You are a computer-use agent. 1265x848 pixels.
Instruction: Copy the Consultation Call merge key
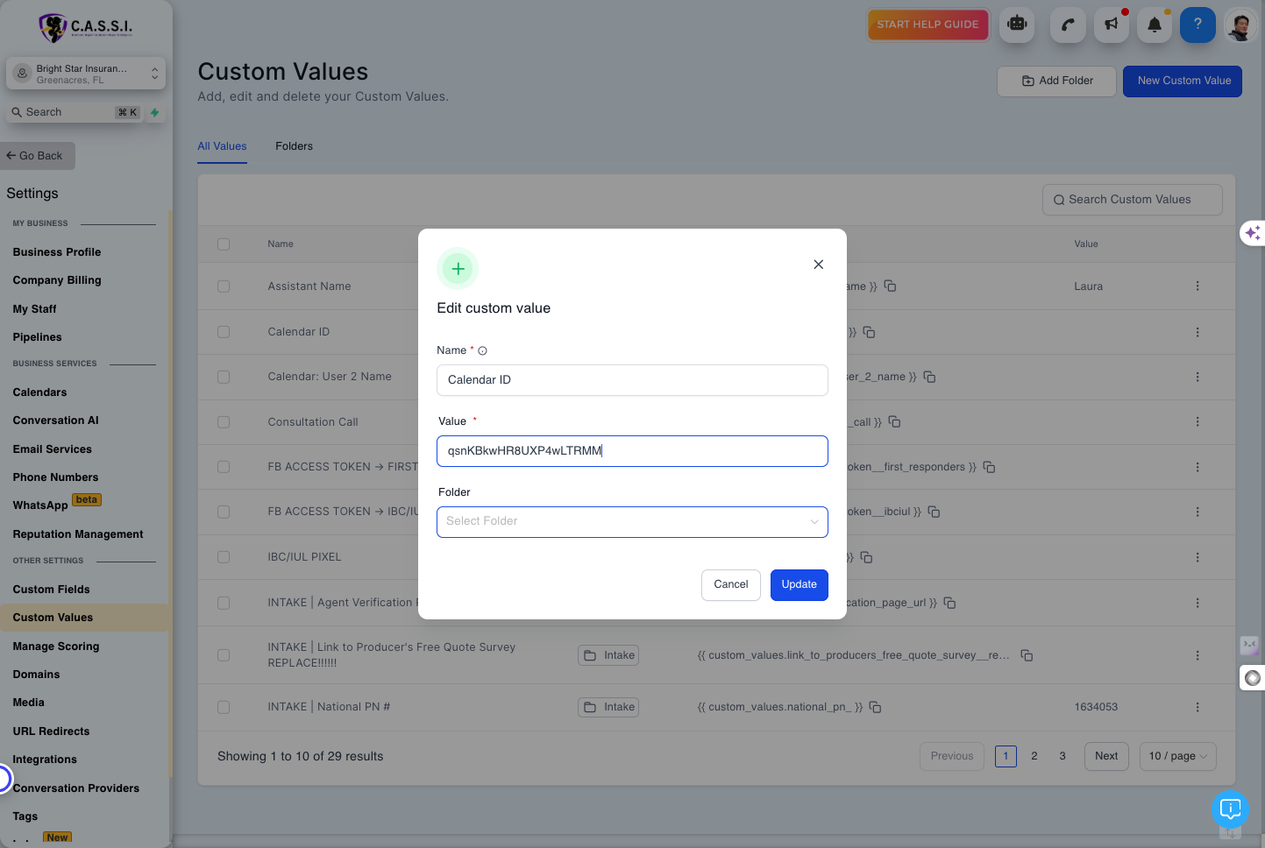[x=894, y=422]
